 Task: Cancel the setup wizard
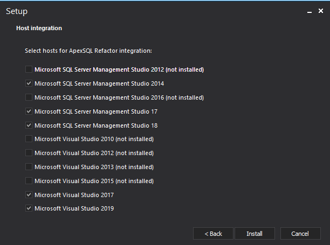(300, 234)
